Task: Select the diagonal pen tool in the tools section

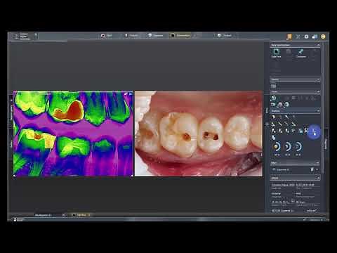Action: [287, 117]
